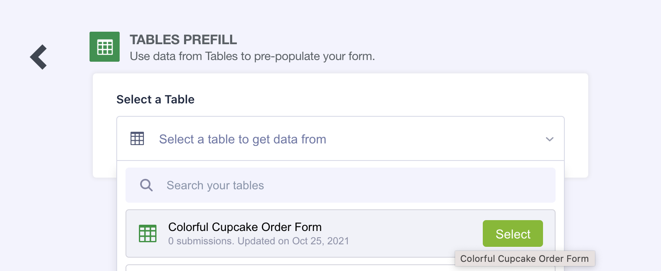Image resolution: width=661 pixels, height=271 pixels.
Task: Click the green Tables Prefill logo
Action: [105, 47]
